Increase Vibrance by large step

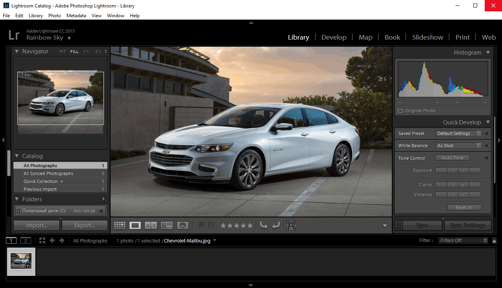tap(475, 195)
